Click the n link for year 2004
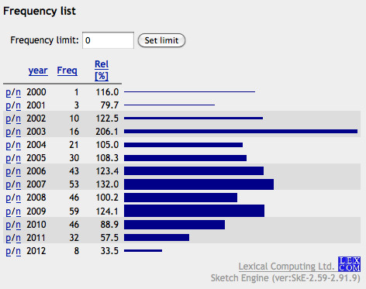 (18, 145)
